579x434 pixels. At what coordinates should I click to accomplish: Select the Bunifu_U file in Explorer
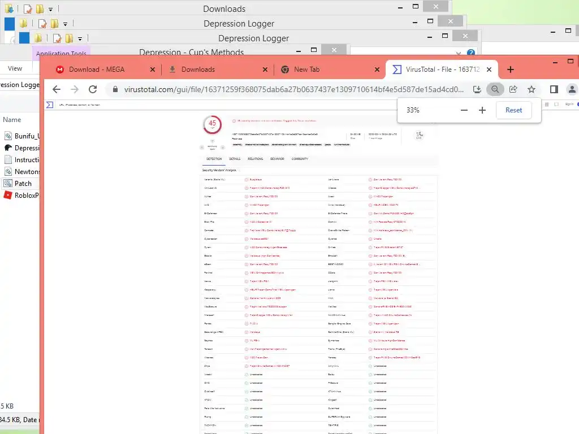pos(21,136)
